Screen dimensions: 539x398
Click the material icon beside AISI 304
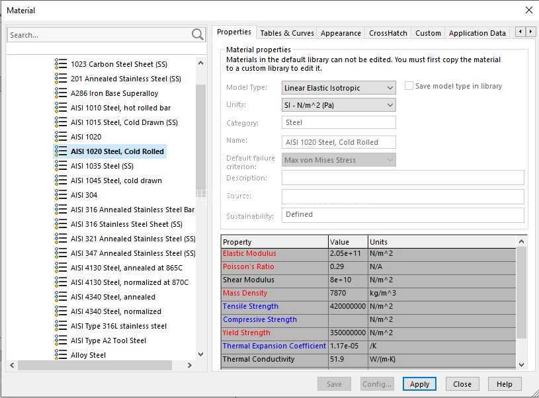pyautogui.click(x=61, y=195)
